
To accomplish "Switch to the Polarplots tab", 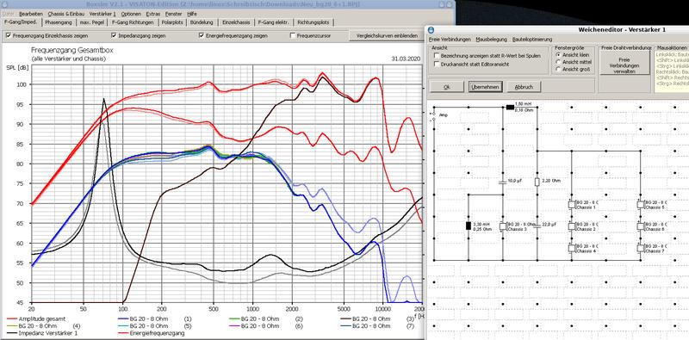I will (x=169, y=22).
